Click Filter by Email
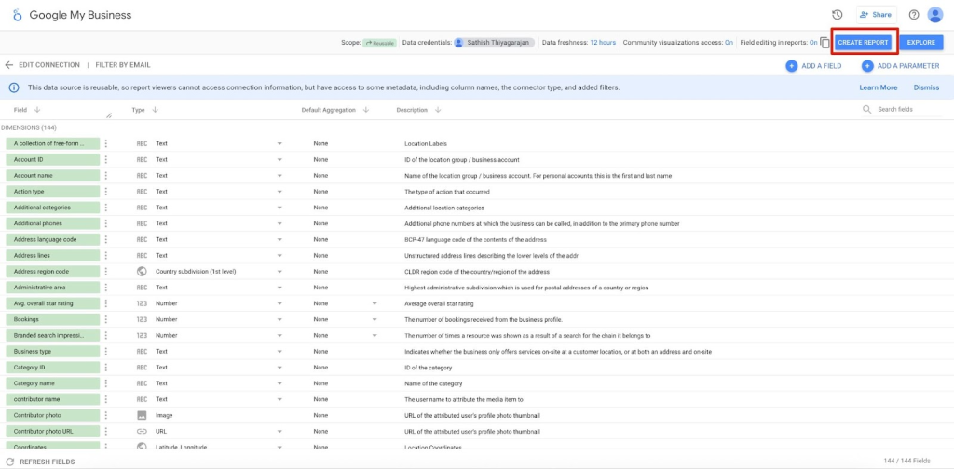 point(123,65)
